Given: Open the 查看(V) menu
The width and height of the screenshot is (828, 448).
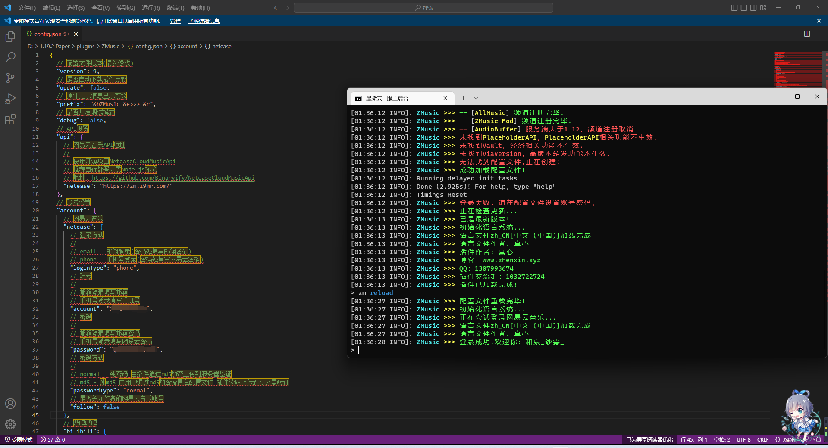Looking at the screenshot, I should click(x=100, y=8).
